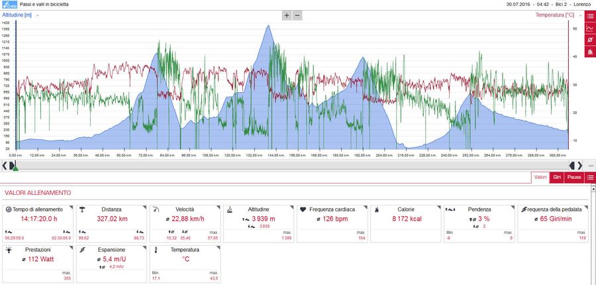Click the cadence icon on Frequenza della pedalata card
The width and height of the screenshot is (596, 285).
point(523,209)
